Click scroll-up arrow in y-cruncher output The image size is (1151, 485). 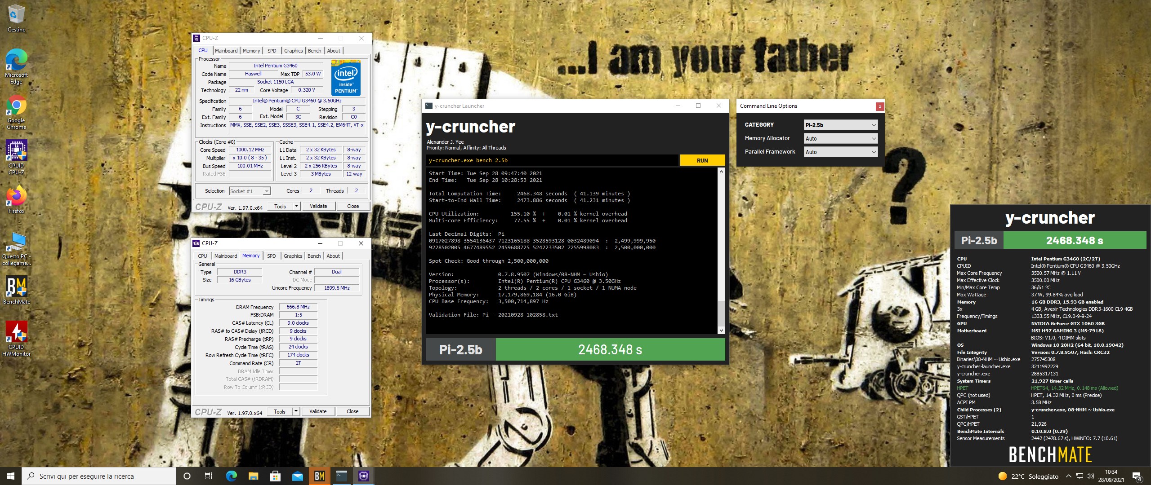coord(721,172)
